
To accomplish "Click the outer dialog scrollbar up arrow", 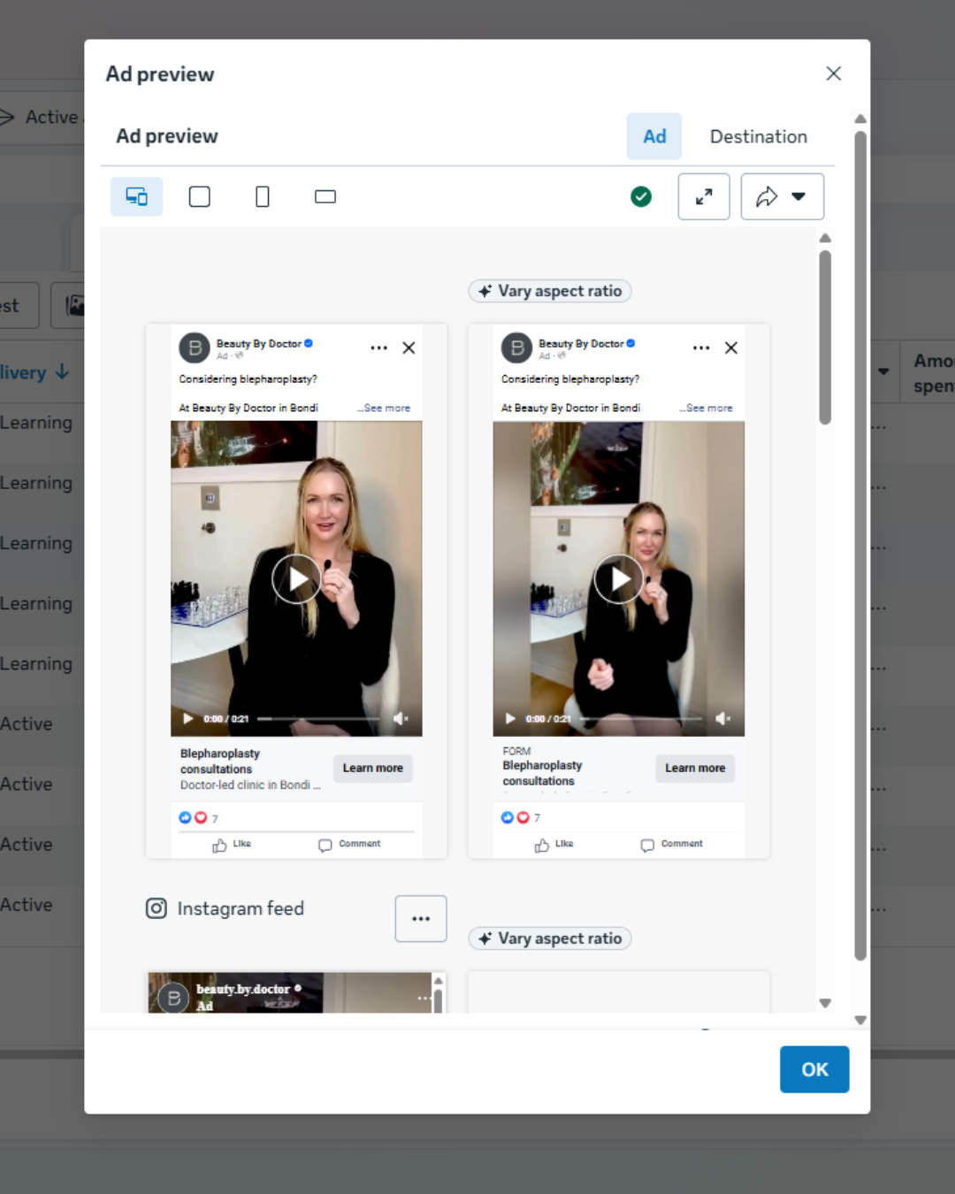I will pos(860,119).
